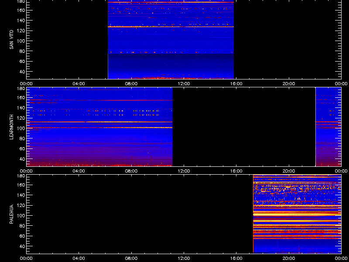Select the 80 frequency label in Learmonth panel
This screenshot has height=262, width=349.
pos(23,138)
